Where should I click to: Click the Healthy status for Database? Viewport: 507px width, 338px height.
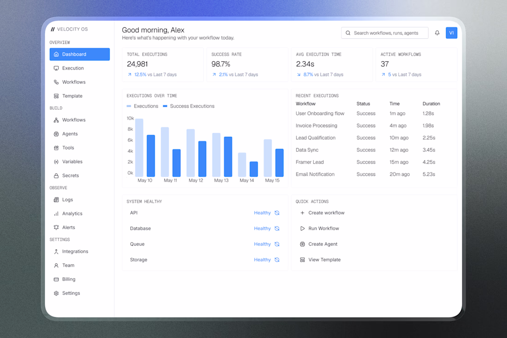[262, 228]
